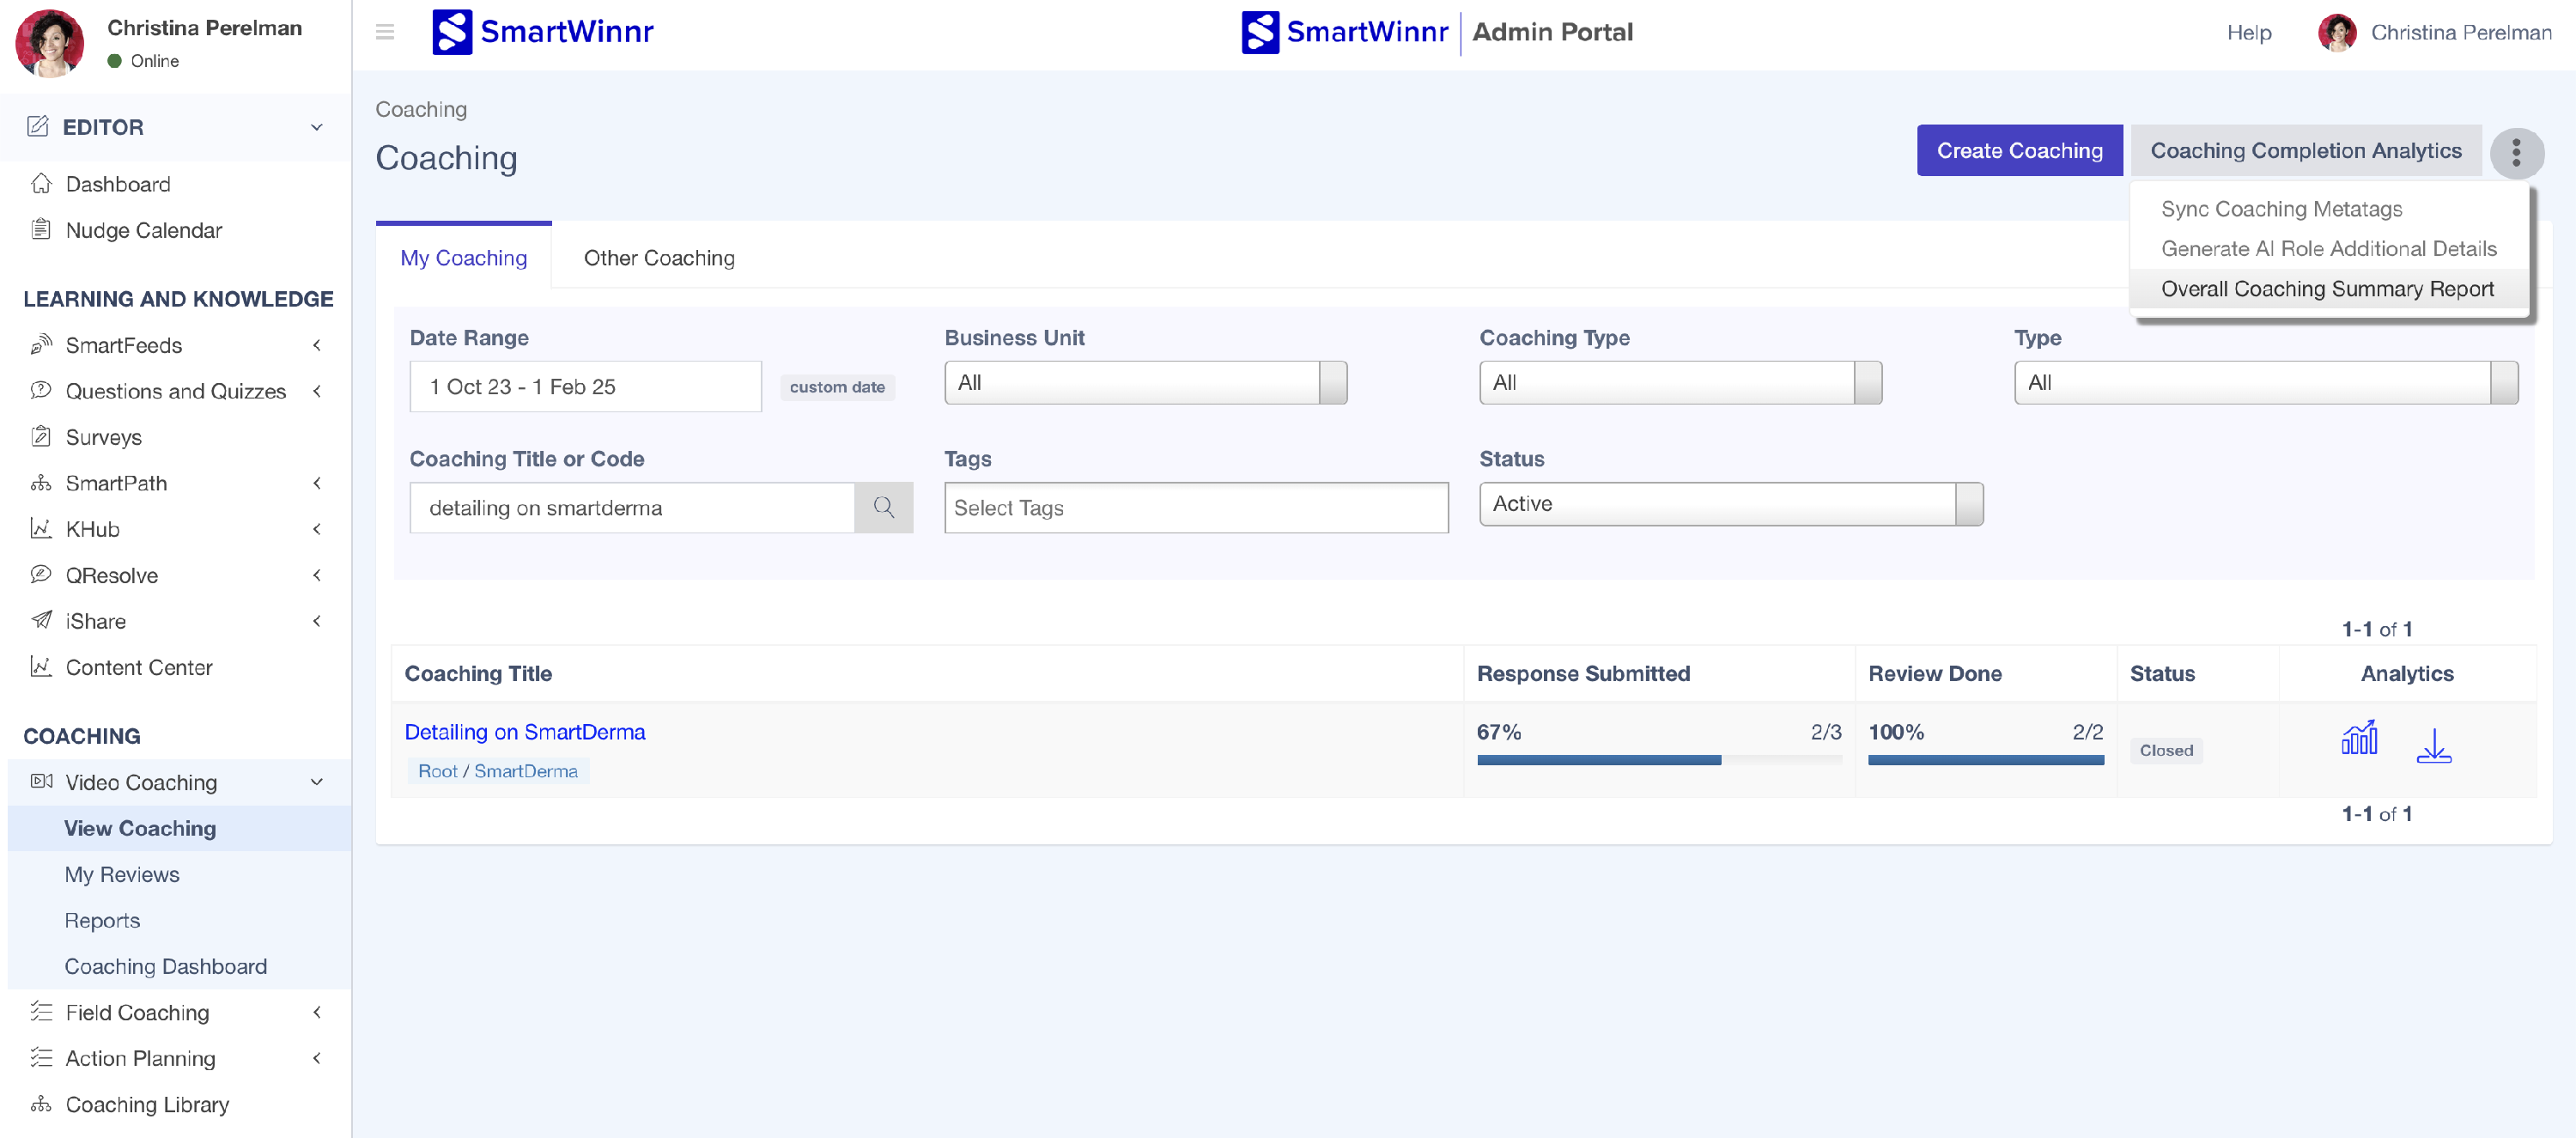Screen dimensions: 2576x1138
Task: Open the Detailing on SmartDerma link
Action: [x=524, y=732]
